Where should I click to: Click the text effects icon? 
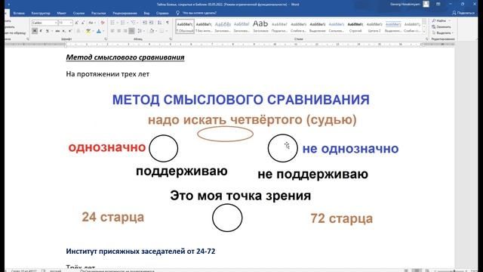coord(78,31)
